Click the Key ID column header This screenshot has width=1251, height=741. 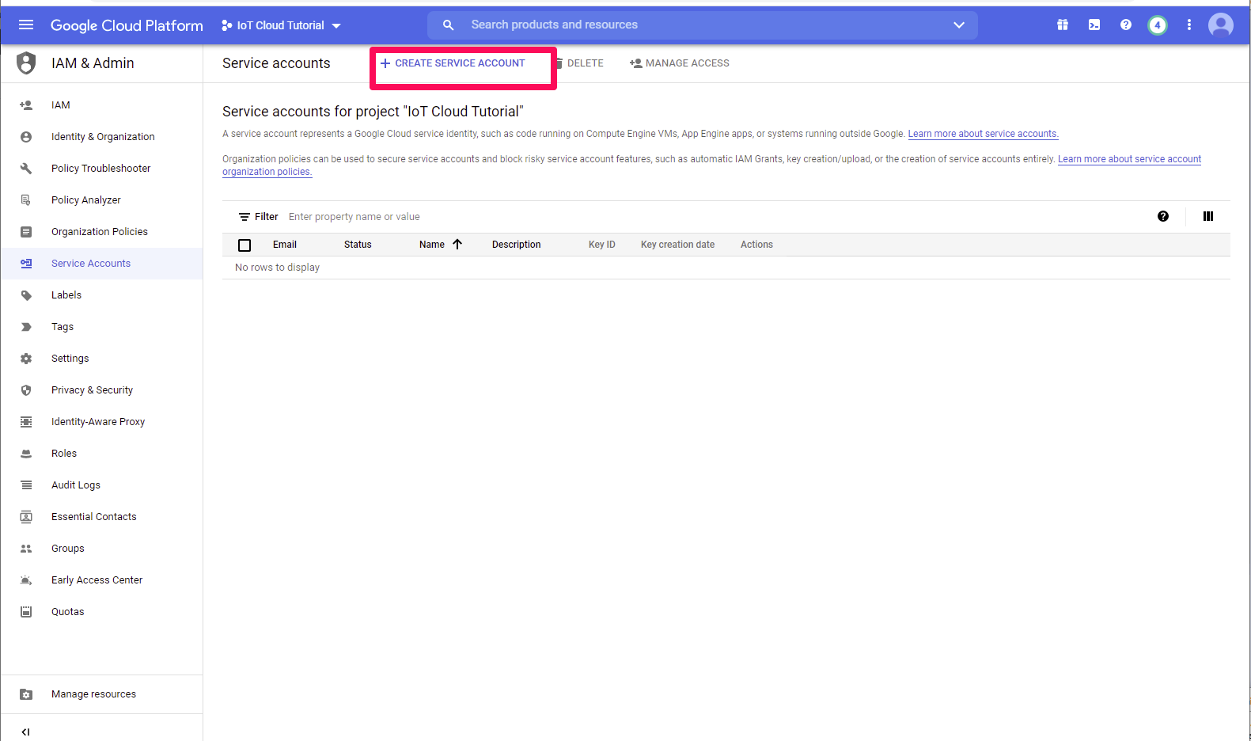point(602,245)
